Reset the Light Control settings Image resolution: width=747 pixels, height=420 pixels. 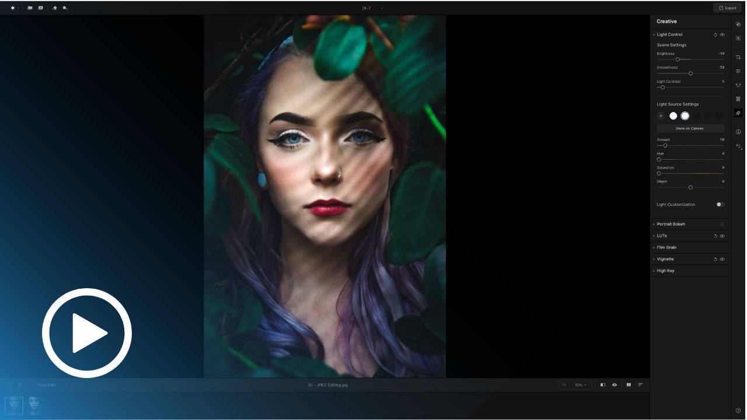pyautogui.click(x=715, y=35)
